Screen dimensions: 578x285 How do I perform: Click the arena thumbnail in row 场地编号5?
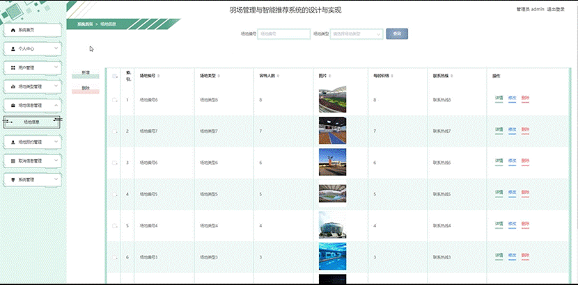332,193
